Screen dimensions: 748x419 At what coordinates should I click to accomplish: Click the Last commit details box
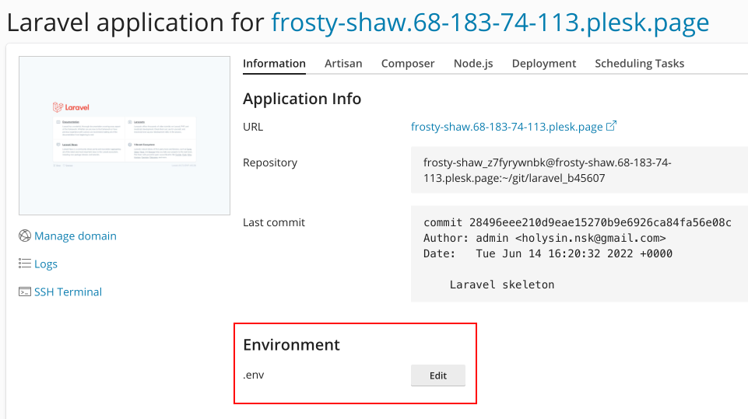579,253
